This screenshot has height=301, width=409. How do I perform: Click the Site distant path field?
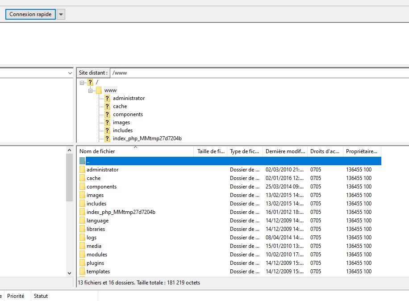[259, 73]
